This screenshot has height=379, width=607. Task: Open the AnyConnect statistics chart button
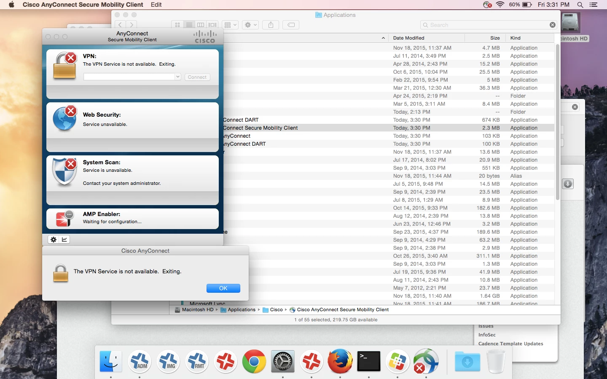(64, 240)
